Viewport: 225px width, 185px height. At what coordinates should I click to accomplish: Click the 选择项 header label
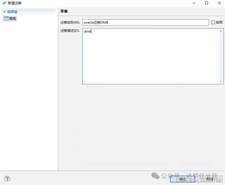pos(12,12)
